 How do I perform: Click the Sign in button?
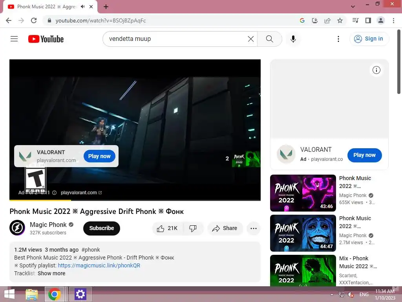click(369, 39)
